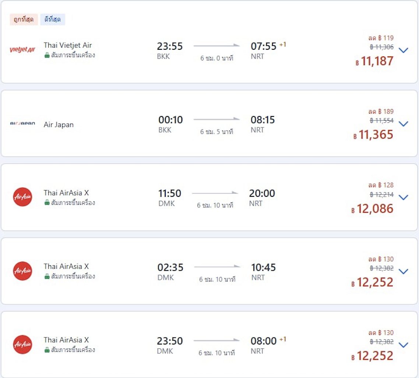Click AirAsia logo on the 02:35 flight

(22, 271)
